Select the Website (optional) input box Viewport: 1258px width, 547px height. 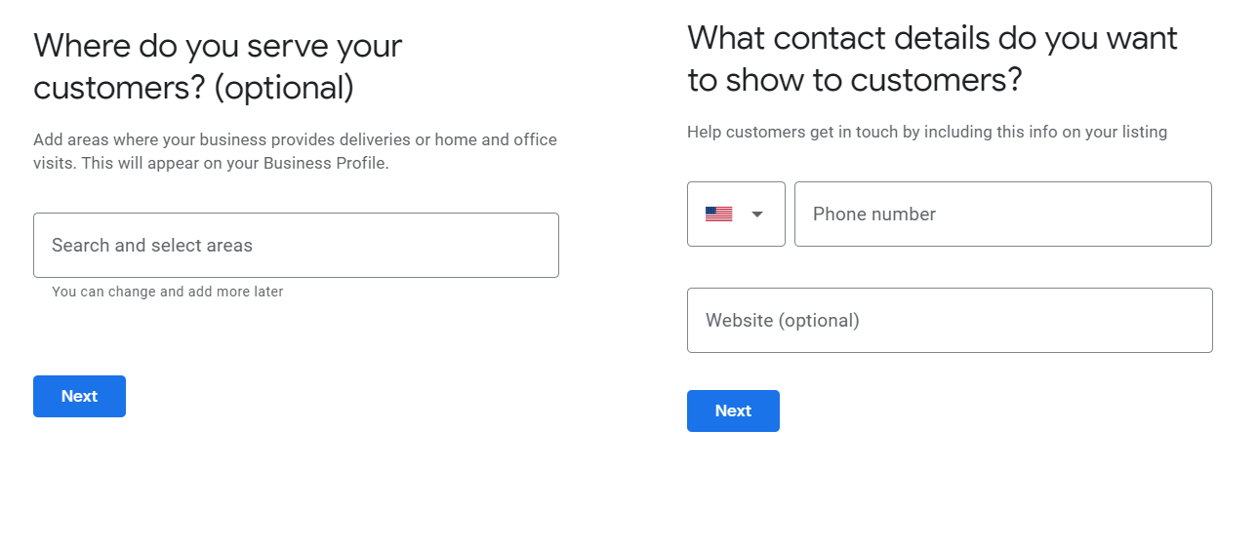coord(950,320)
